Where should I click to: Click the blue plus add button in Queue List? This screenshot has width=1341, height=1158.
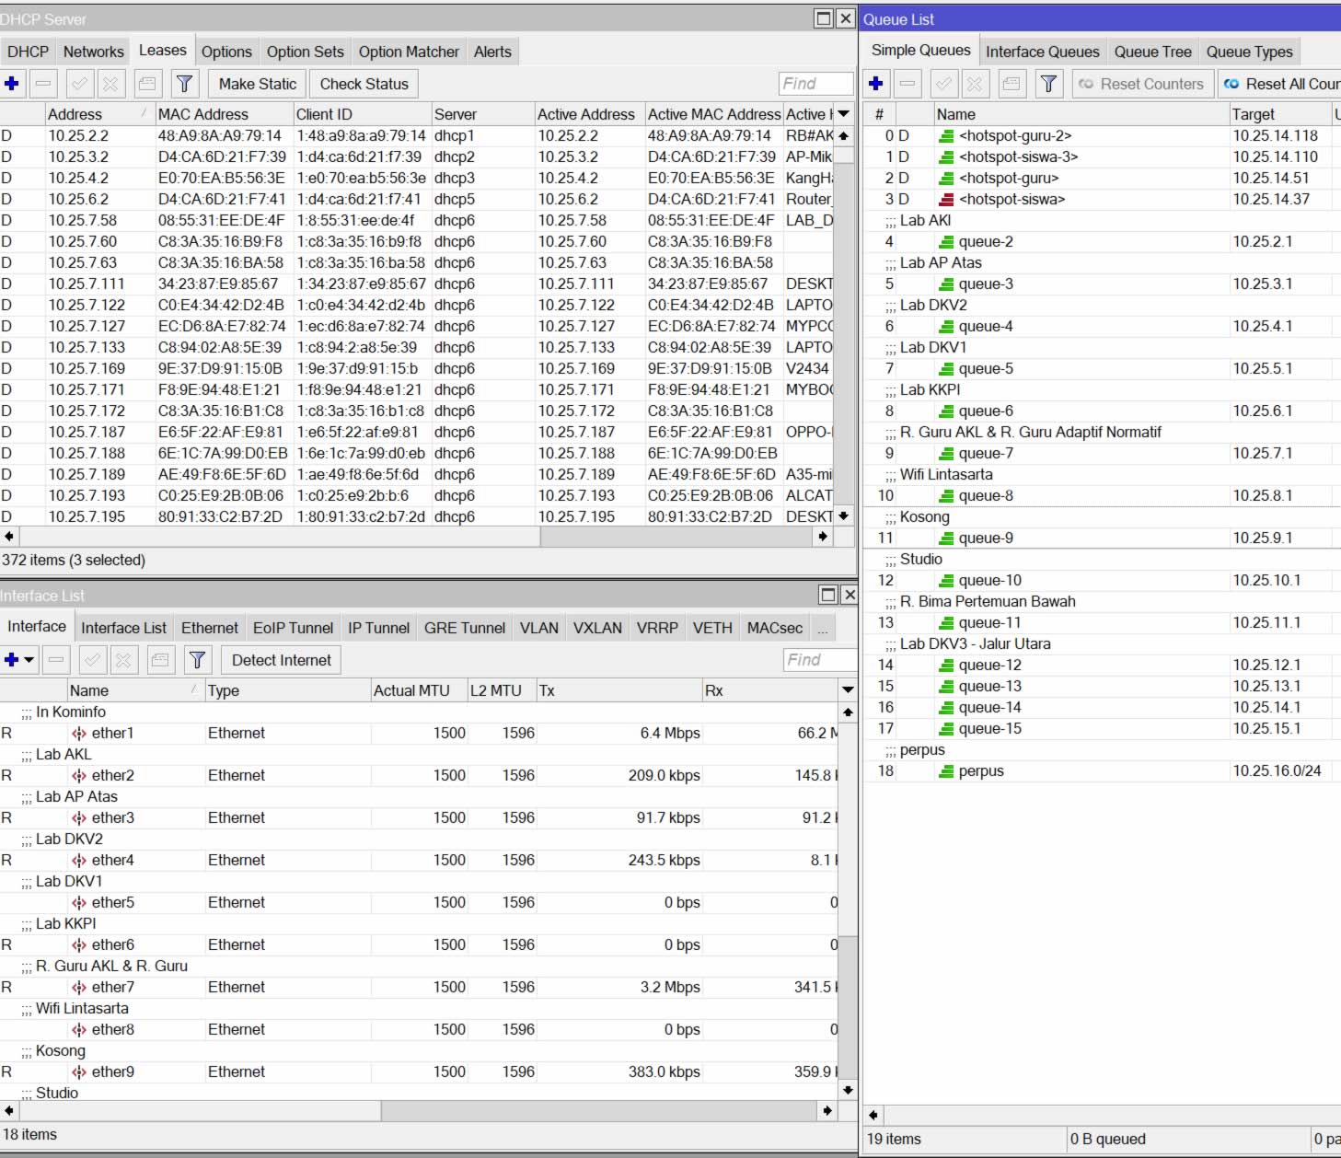click(x=876, y=84)
